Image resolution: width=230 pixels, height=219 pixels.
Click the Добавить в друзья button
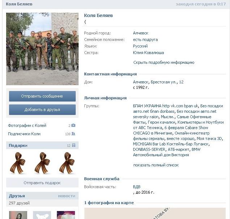click(x=42, y=109)
